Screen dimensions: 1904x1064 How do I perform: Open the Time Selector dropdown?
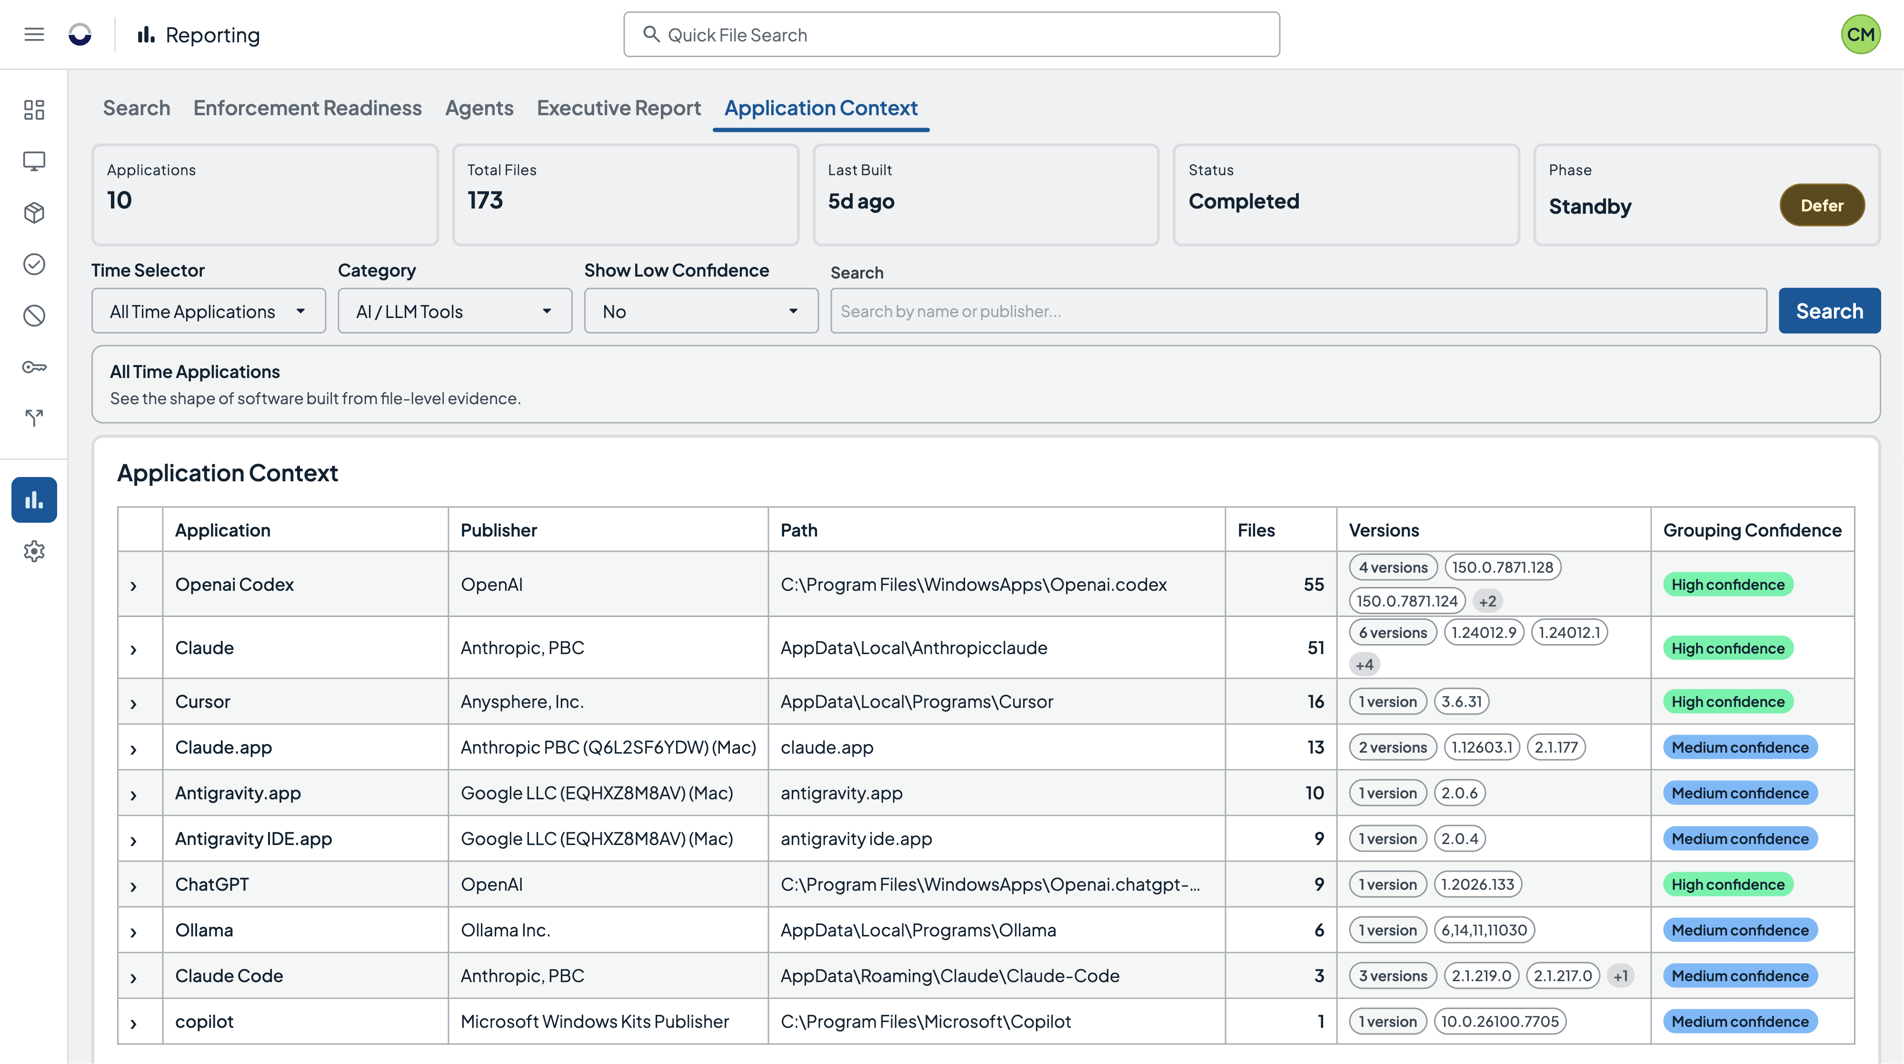tap(209, 311)
